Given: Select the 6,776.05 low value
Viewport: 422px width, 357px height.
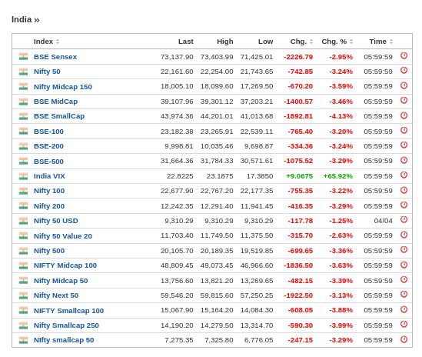Looking at the screenshot, I should click(x=258, y=340).
